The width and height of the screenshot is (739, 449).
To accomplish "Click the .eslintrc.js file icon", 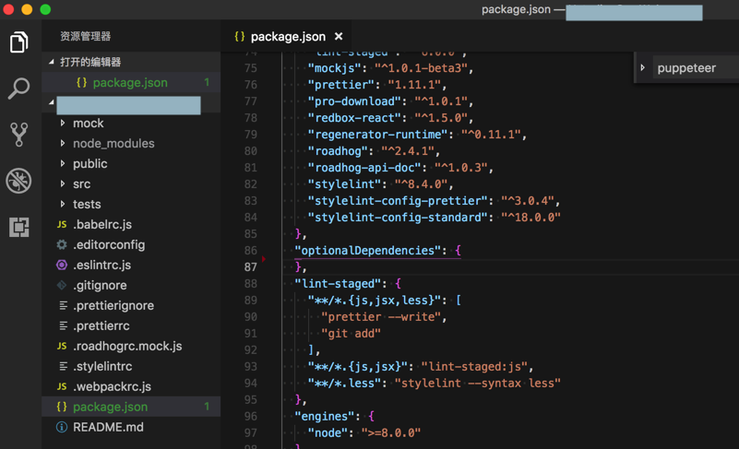I will 62,266.
